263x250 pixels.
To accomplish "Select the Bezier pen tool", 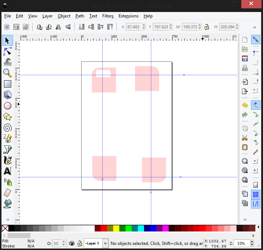I will click(x=7, y=150).
